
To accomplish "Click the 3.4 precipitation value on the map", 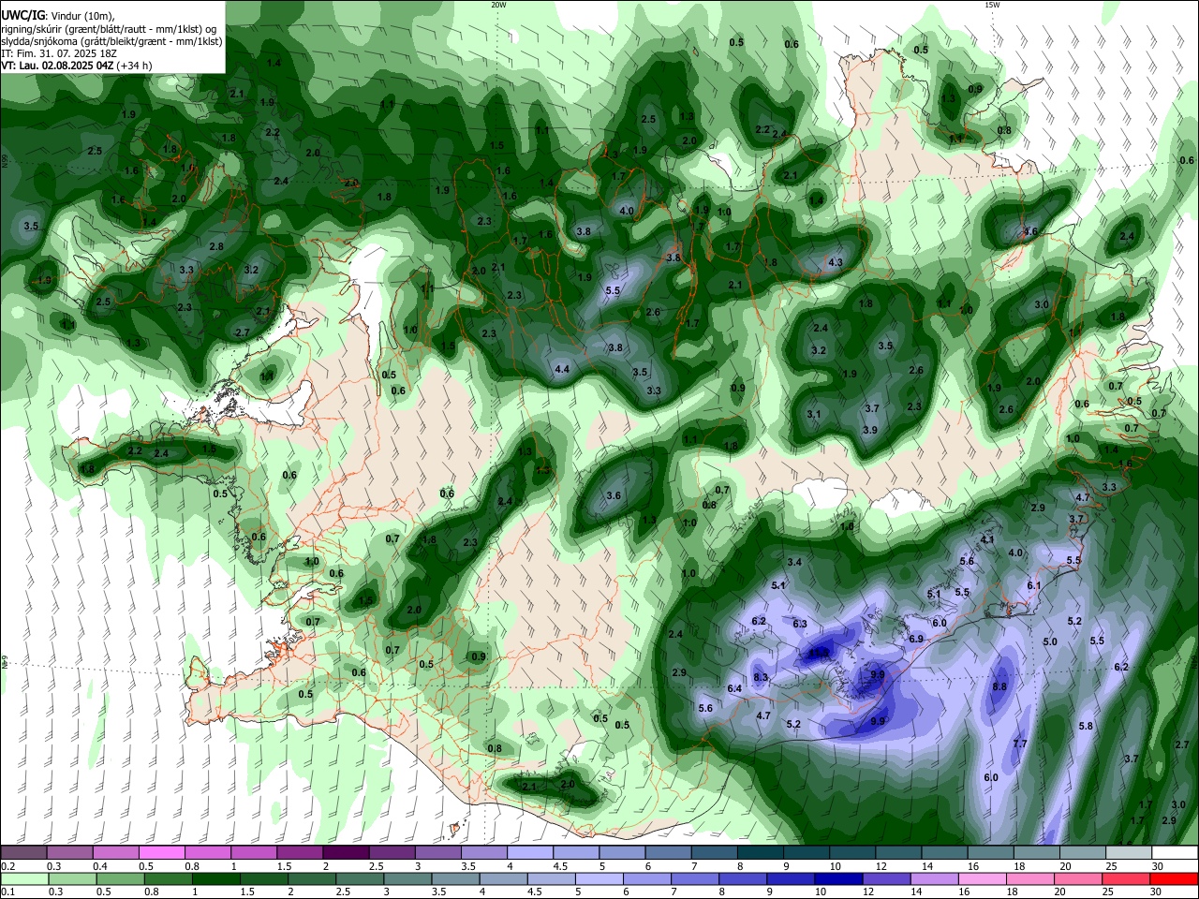I will [794, 562].
